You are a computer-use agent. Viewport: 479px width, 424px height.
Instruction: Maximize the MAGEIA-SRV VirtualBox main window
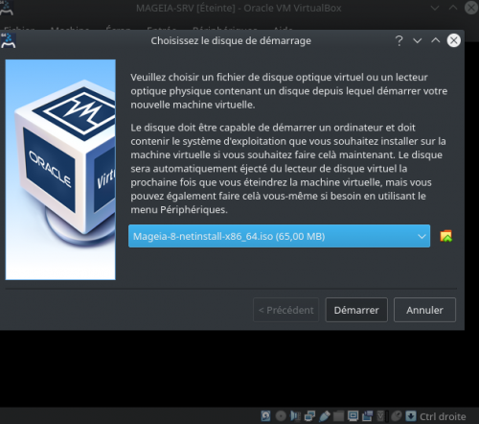click(453, 8)
